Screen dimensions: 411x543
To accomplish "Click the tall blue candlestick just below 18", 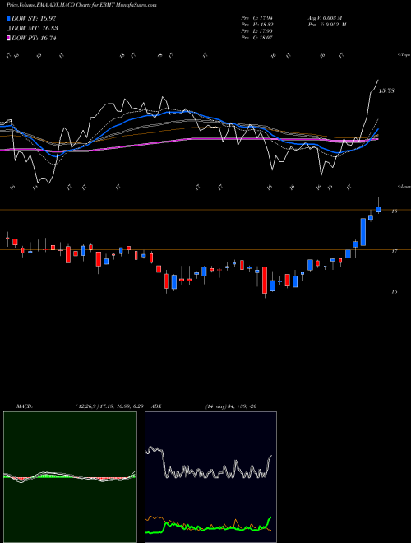I will tap(363, 232).
